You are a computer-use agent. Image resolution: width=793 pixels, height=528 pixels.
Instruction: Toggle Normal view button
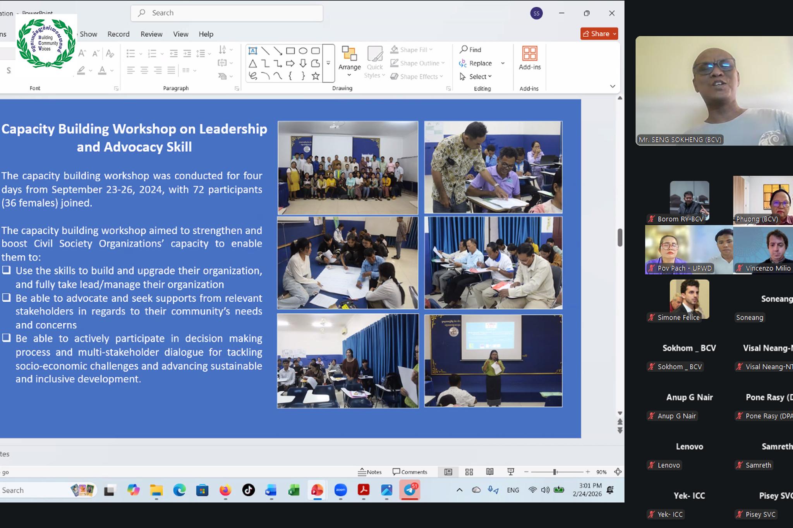coord(448,472)
